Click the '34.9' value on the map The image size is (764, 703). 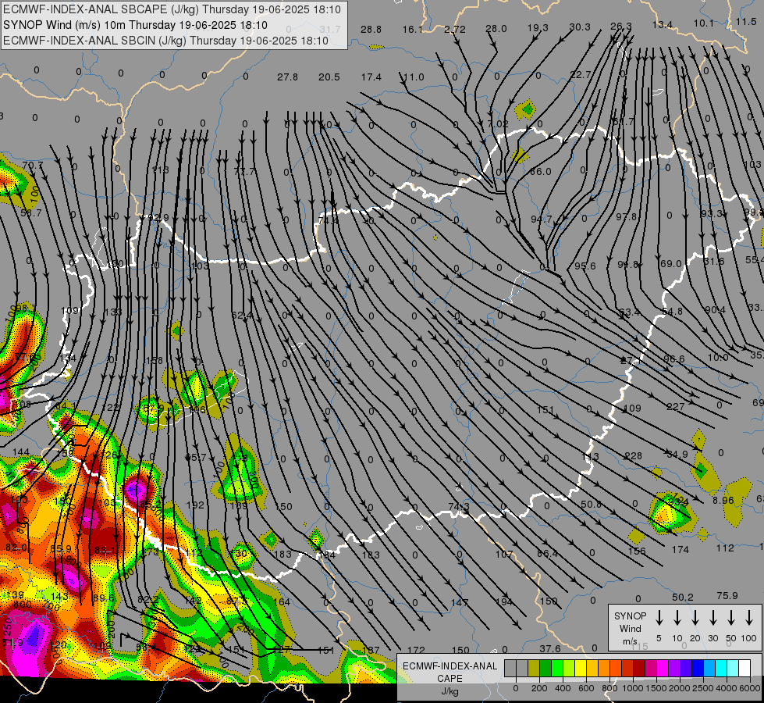[677, 455]
